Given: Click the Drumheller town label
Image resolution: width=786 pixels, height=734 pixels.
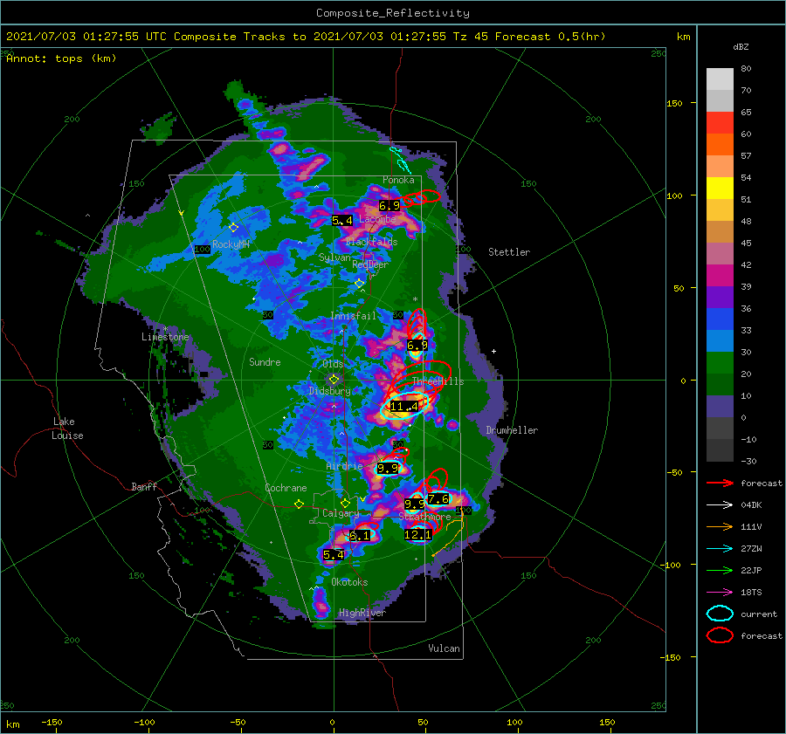Looking at the screenshot, I should (512, 430).
